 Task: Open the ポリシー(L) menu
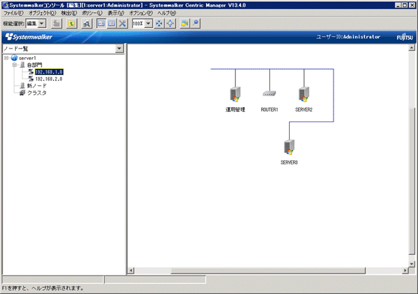click(92, 13)
